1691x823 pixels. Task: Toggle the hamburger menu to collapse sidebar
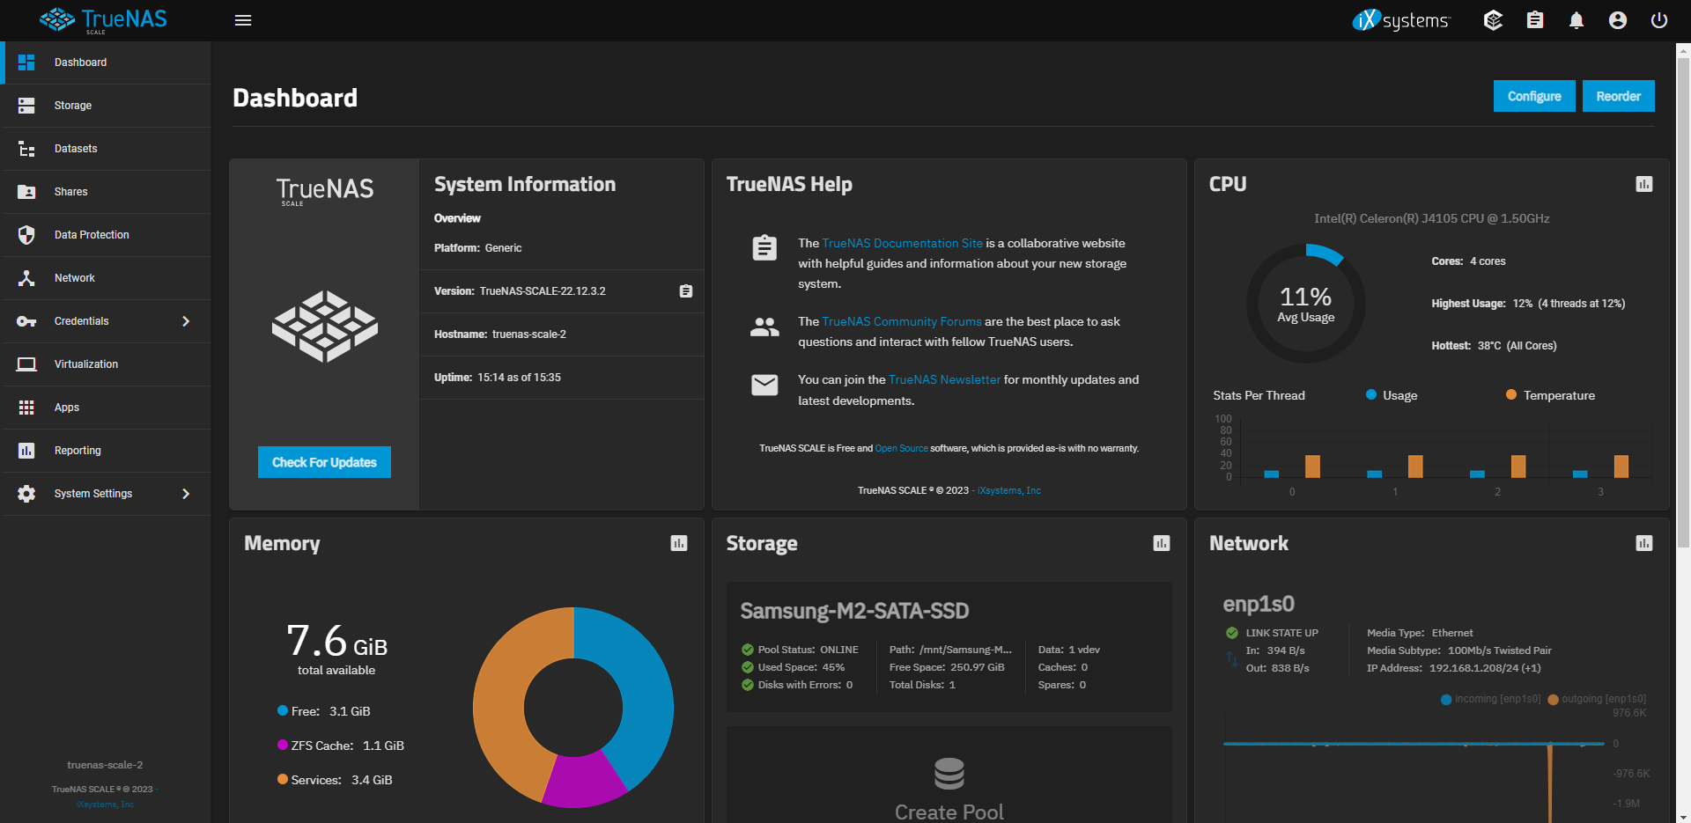coord(243,20)
